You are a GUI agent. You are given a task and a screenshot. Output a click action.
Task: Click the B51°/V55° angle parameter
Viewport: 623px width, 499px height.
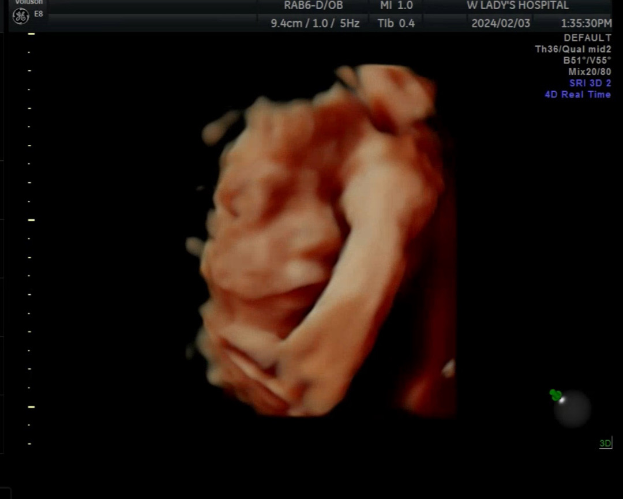[587, 61]
